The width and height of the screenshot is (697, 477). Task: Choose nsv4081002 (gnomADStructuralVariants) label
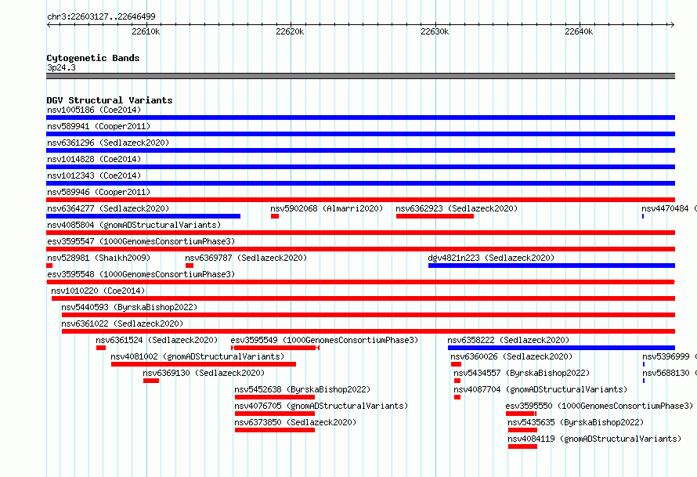click(x=197, y=356)
